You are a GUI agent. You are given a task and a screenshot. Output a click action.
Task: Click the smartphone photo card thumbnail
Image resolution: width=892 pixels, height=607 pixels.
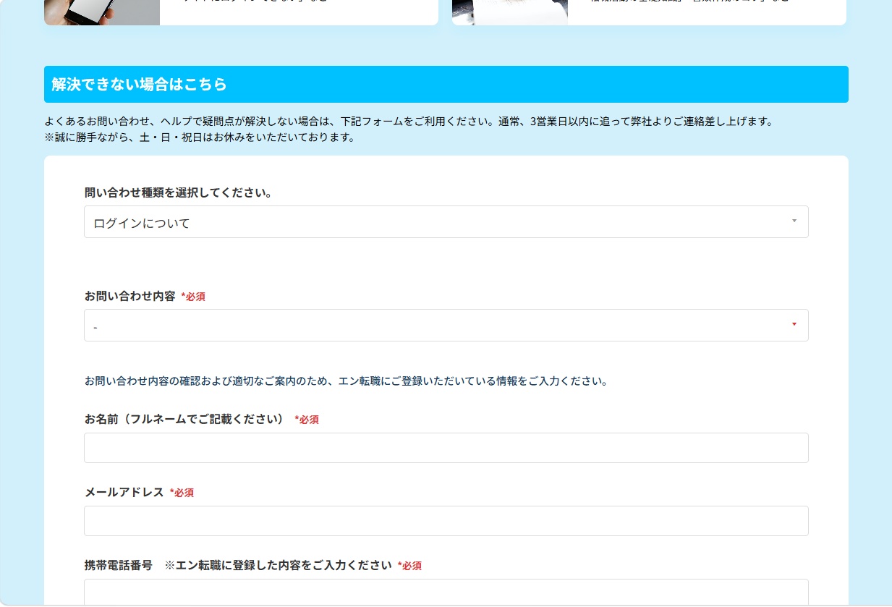[102, 12]
